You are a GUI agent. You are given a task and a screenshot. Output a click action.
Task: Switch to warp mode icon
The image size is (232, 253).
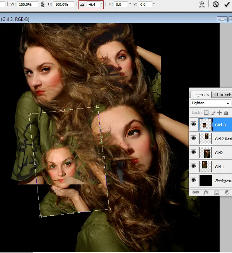[x=201, y=4]
